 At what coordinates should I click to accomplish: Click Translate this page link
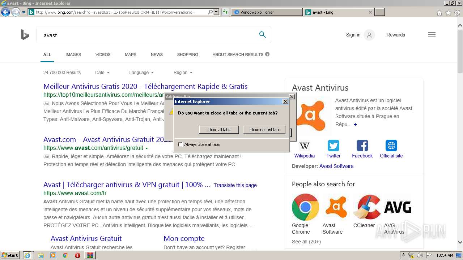(x=235, y=185)
